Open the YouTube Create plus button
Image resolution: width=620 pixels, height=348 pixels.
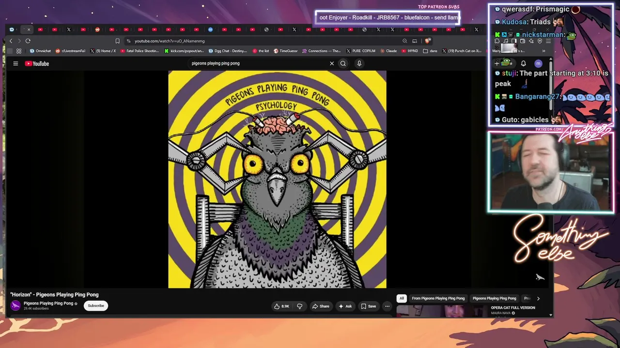(x=503, y=63)
